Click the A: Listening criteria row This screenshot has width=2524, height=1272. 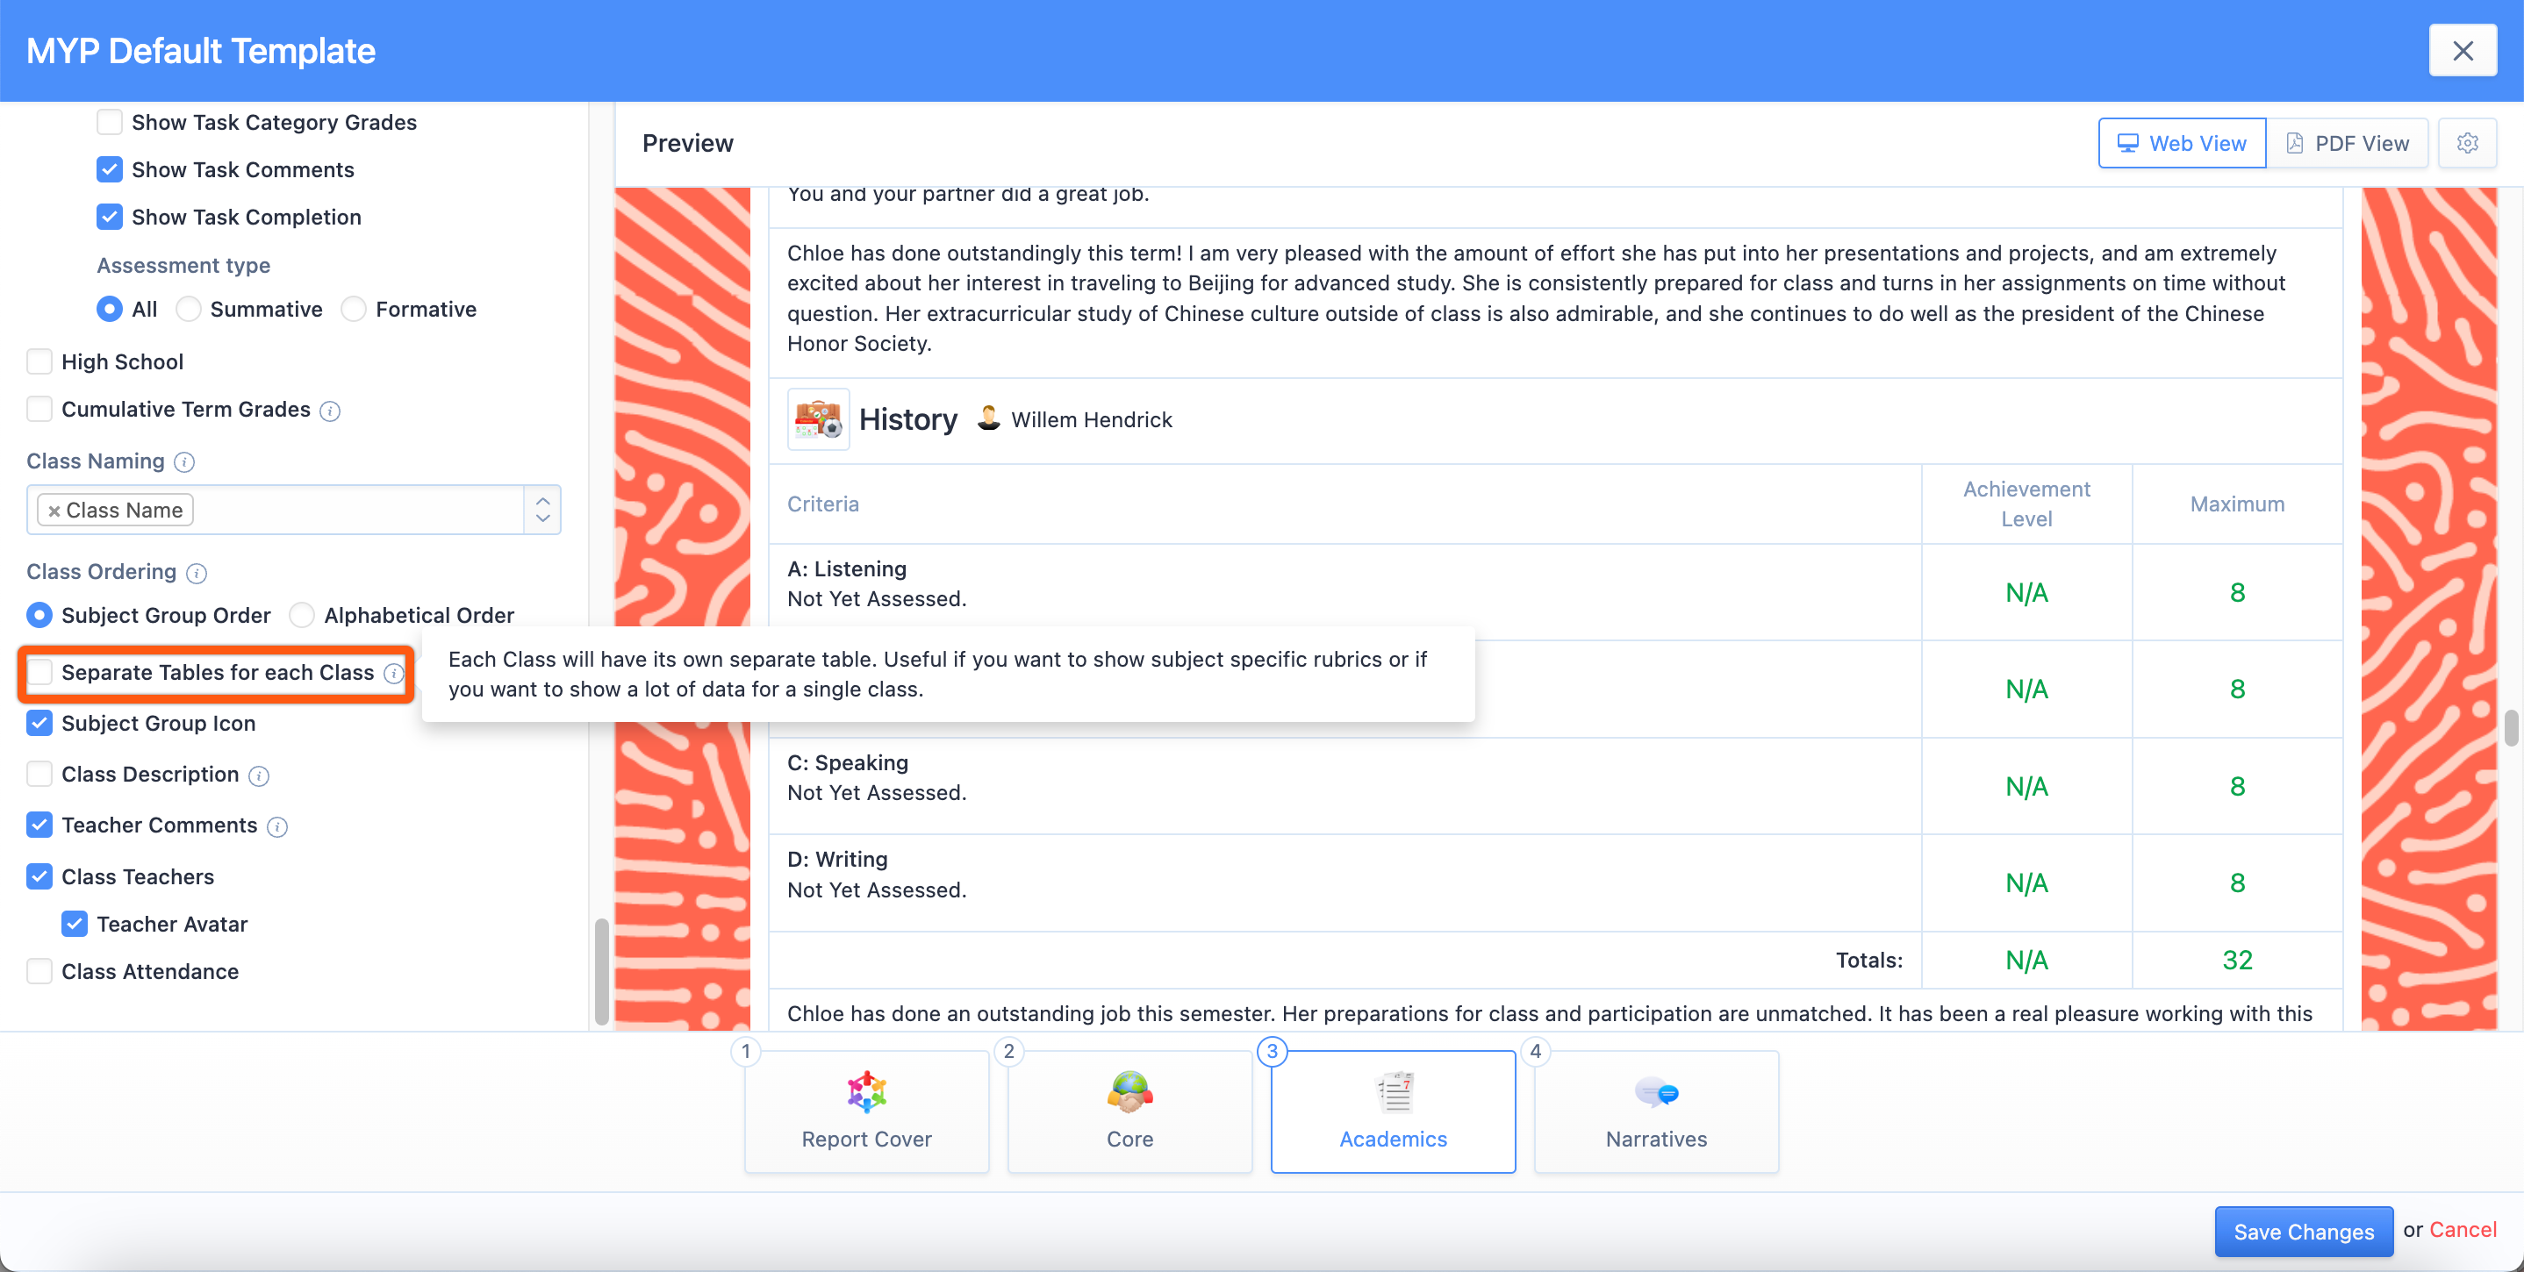tap(1555, 592)
